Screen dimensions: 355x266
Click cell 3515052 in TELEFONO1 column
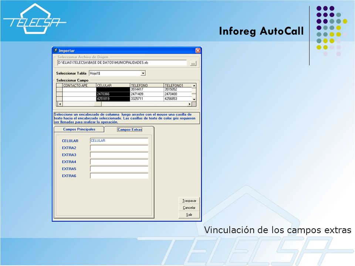(178, 89)
